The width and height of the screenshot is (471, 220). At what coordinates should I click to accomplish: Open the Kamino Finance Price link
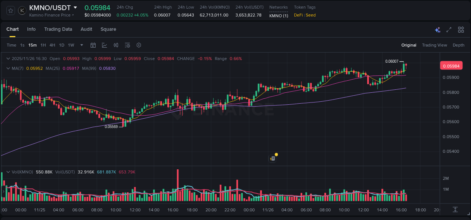52,15
